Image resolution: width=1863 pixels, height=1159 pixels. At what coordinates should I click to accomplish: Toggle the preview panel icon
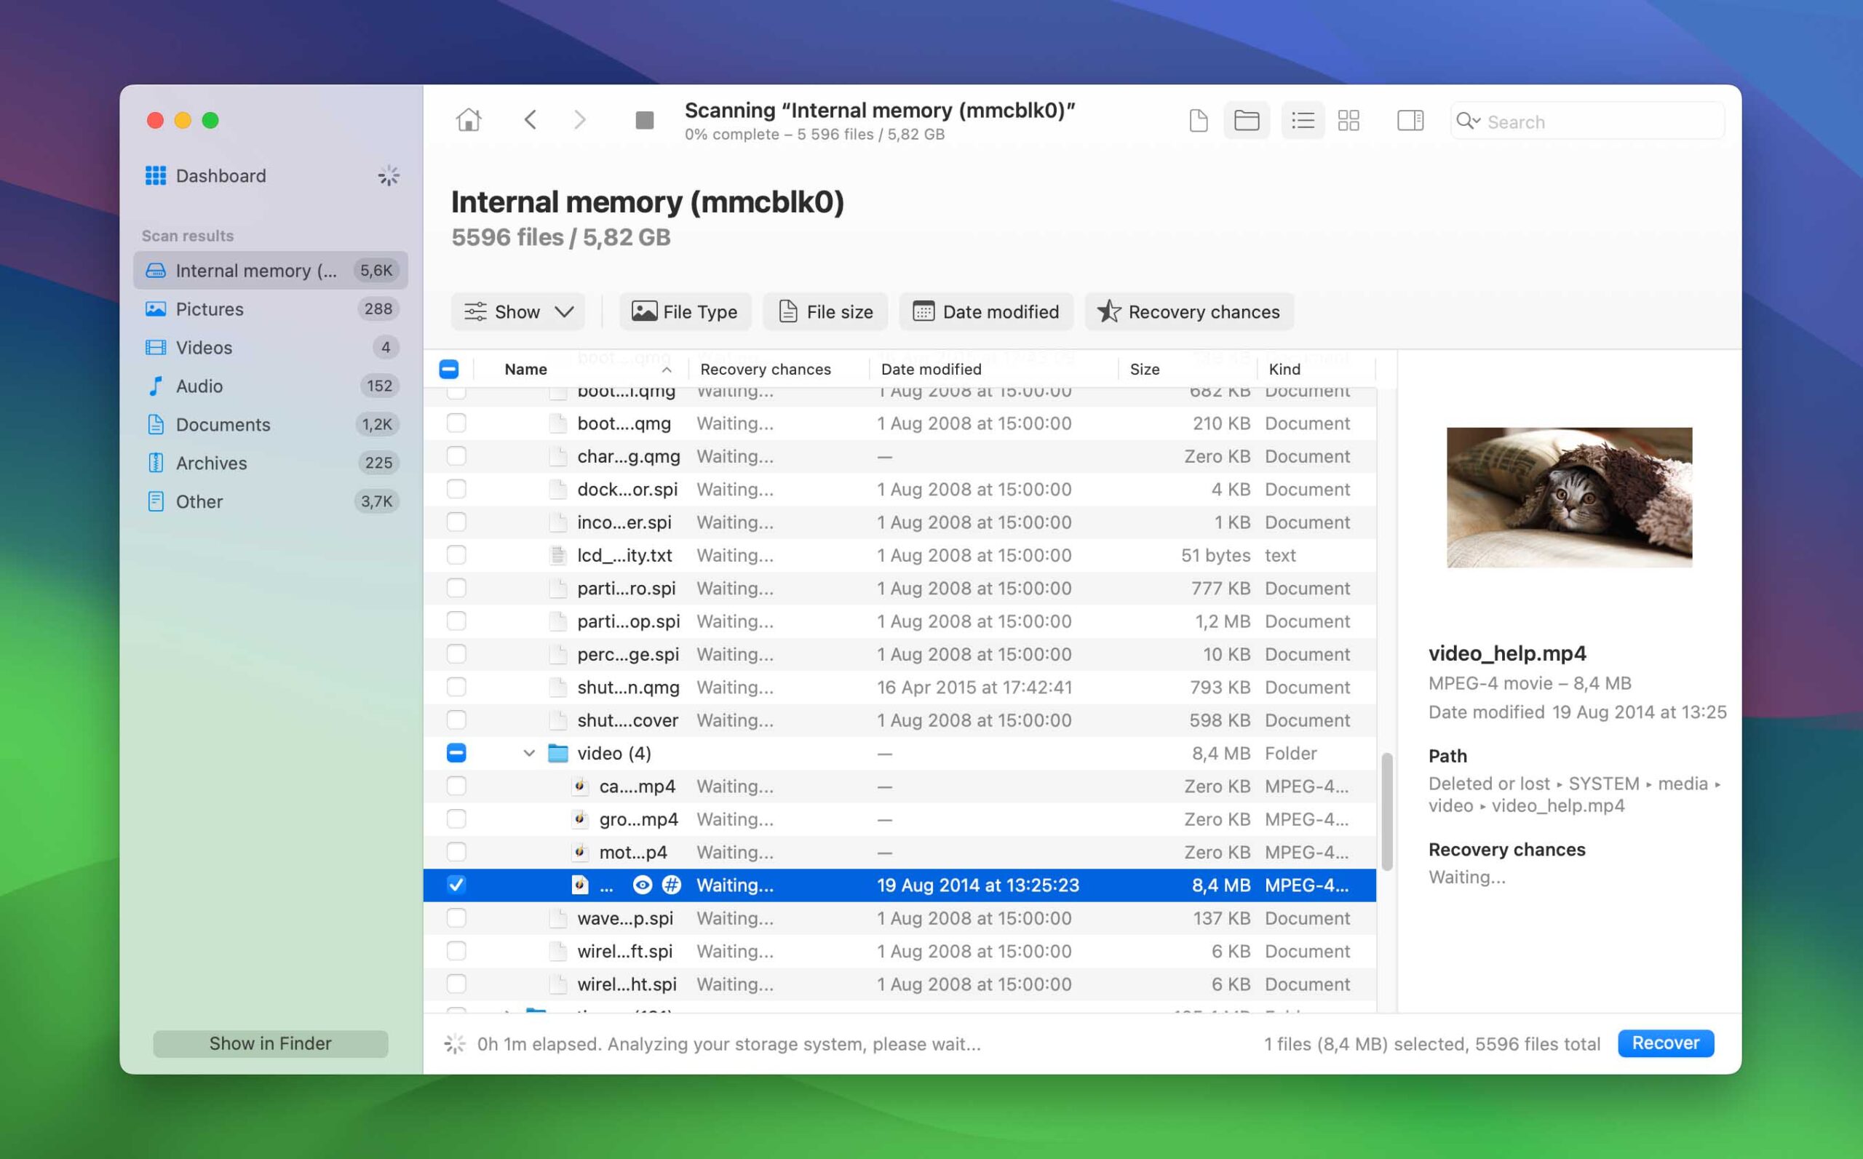point(1410,120)
